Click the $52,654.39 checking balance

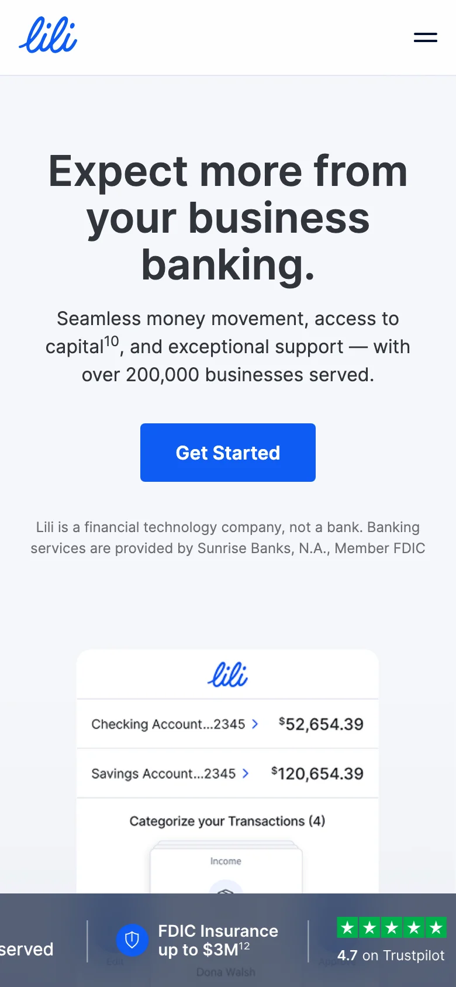click(321, 724)
